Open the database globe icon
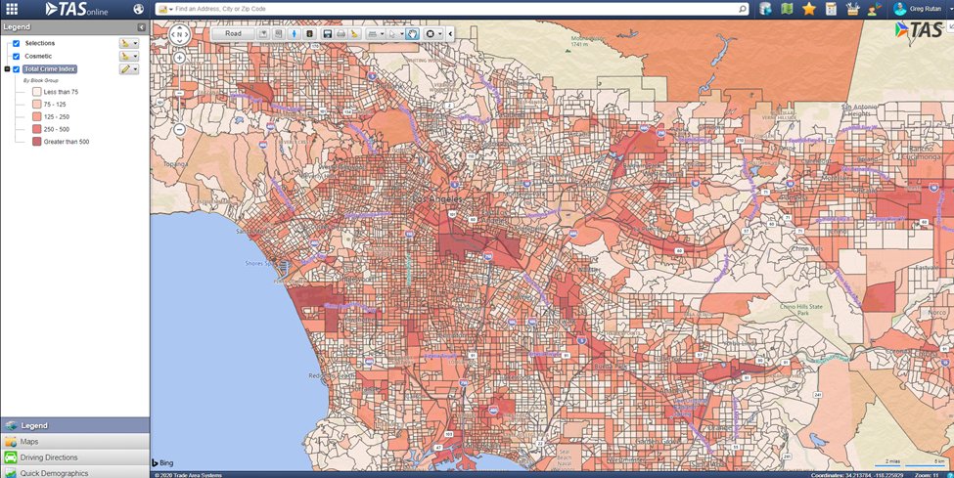 click(x=765, y=9)
